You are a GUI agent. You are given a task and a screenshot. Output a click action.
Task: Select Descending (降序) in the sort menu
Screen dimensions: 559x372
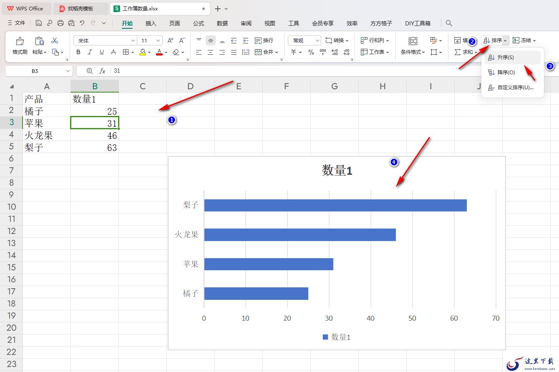click(x=513, y=73)
